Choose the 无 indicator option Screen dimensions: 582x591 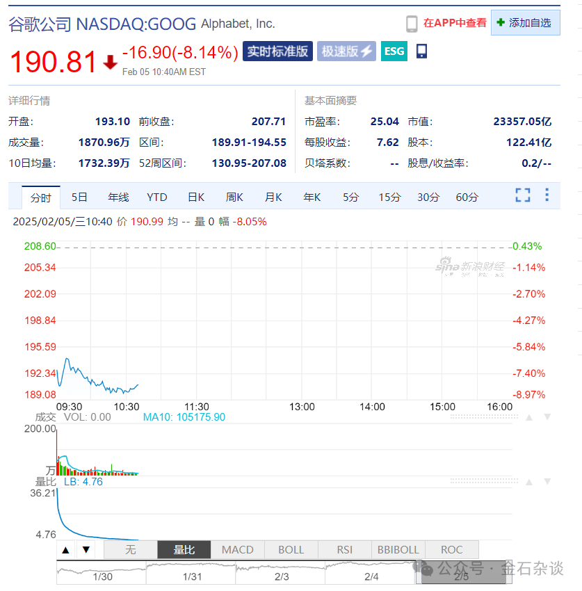131,550
